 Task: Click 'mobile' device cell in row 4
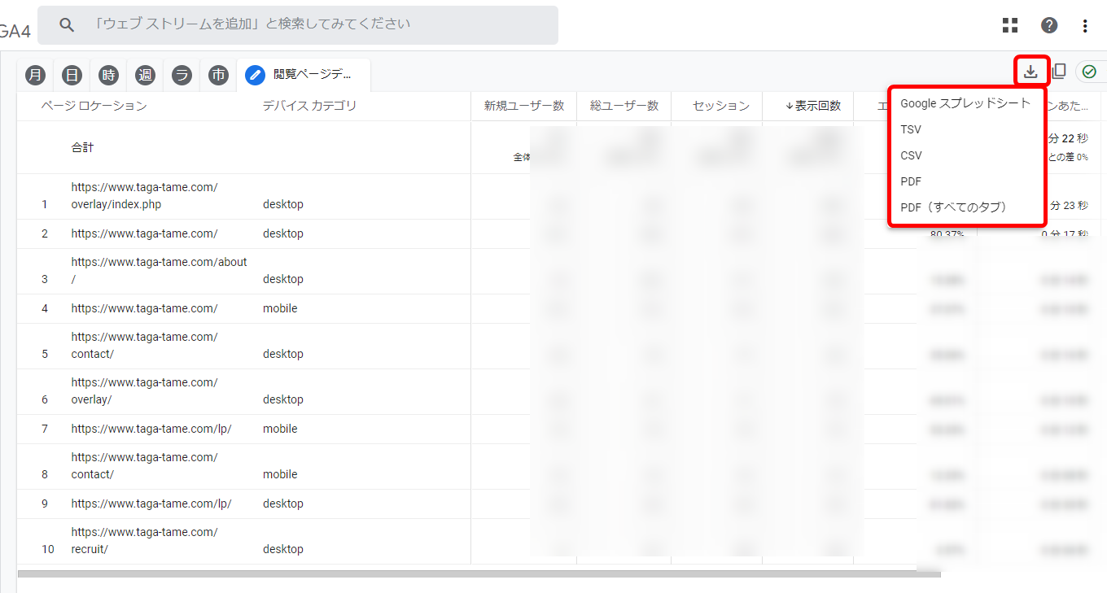coord(280,308)
